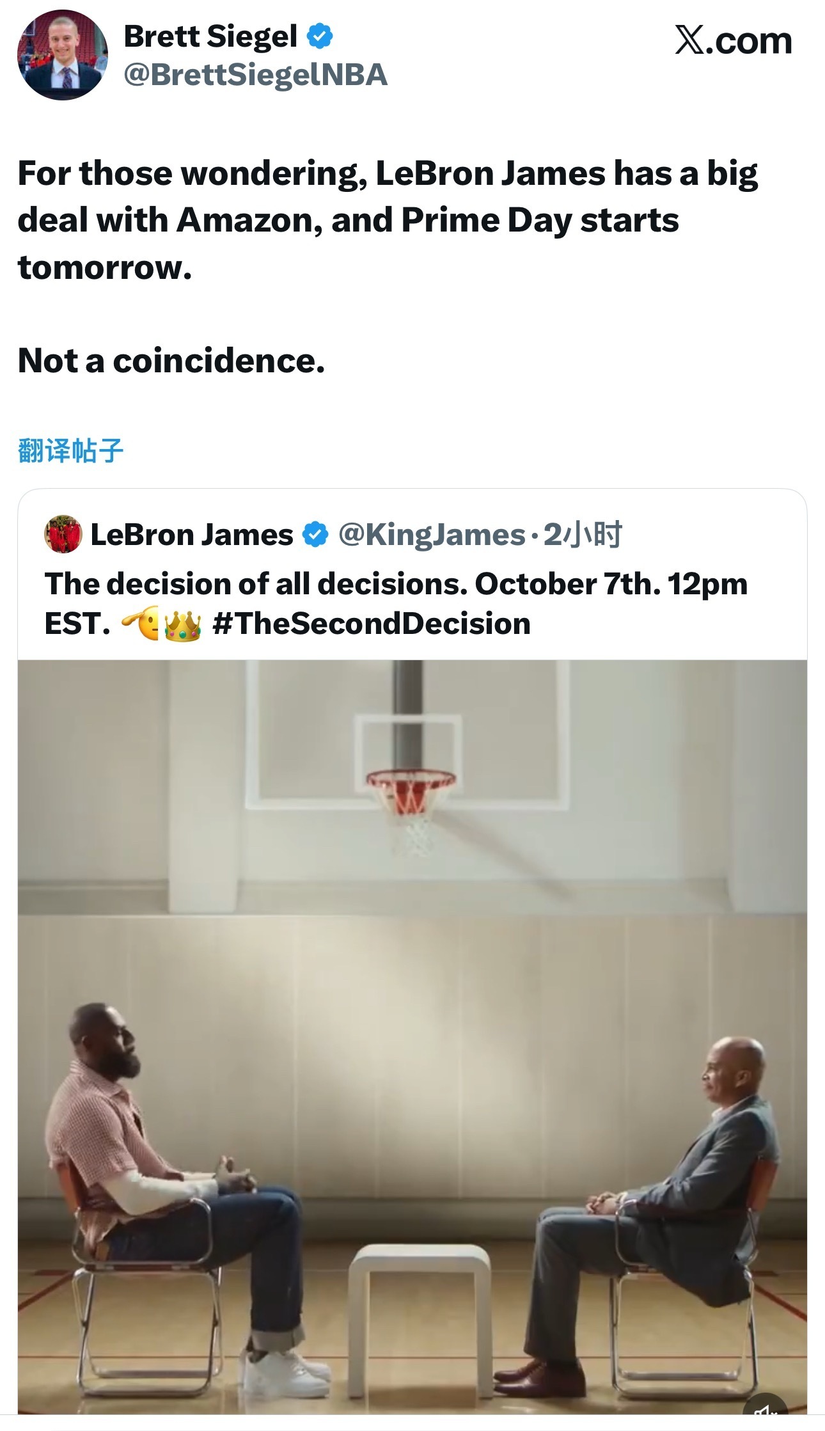The width and height of the screenshot is (825, 1431).
Task: Click Brett Siegel's blue verified badge
Action: [x=320, y=36]
